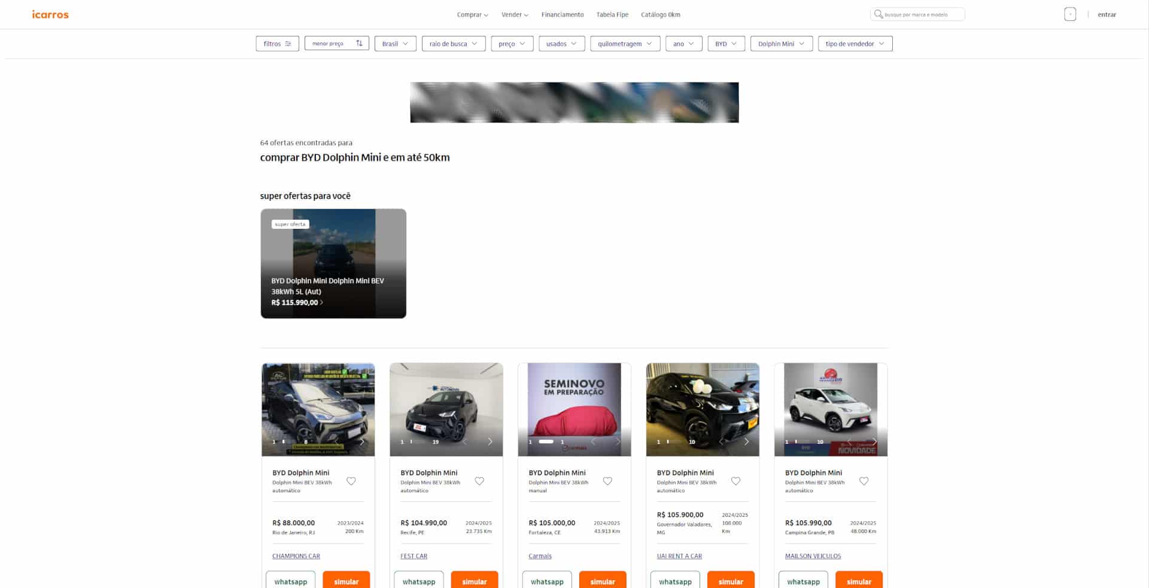Click simular on the Fortaleza listing
Image resolution: width=1149 pixels, height=588 pixels.
[603, 580]
